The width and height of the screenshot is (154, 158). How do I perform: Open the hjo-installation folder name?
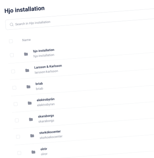[x=43, y=50]
